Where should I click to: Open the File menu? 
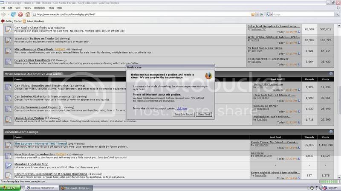click(3, 8)
